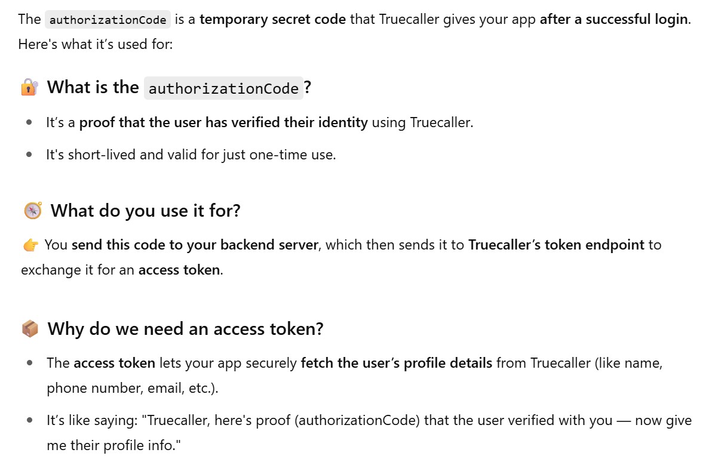Click the compass emoji before 'What do you use it for?'
Screen dimensions: 706x468
point(33,211)
